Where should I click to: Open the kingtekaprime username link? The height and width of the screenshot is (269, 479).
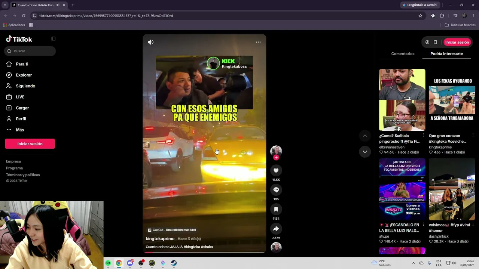(160, 239)
